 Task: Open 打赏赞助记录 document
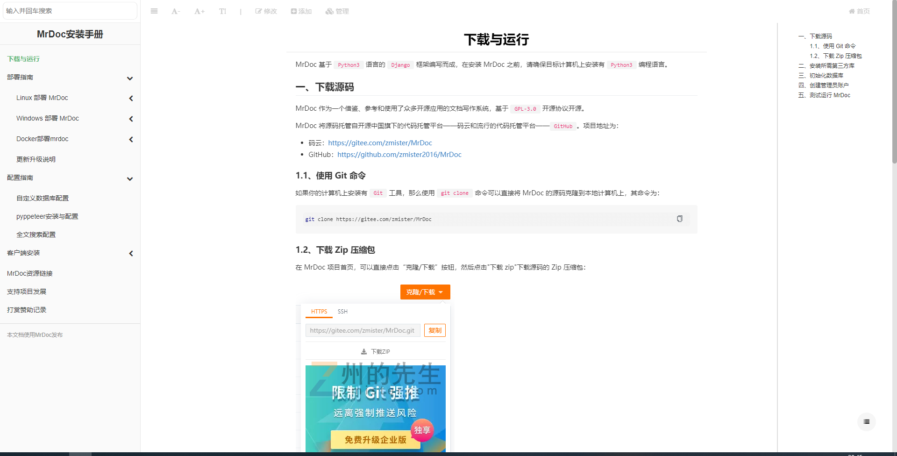27,310
